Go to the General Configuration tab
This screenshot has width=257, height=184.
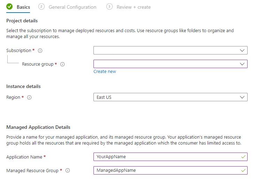coord(73,7)
